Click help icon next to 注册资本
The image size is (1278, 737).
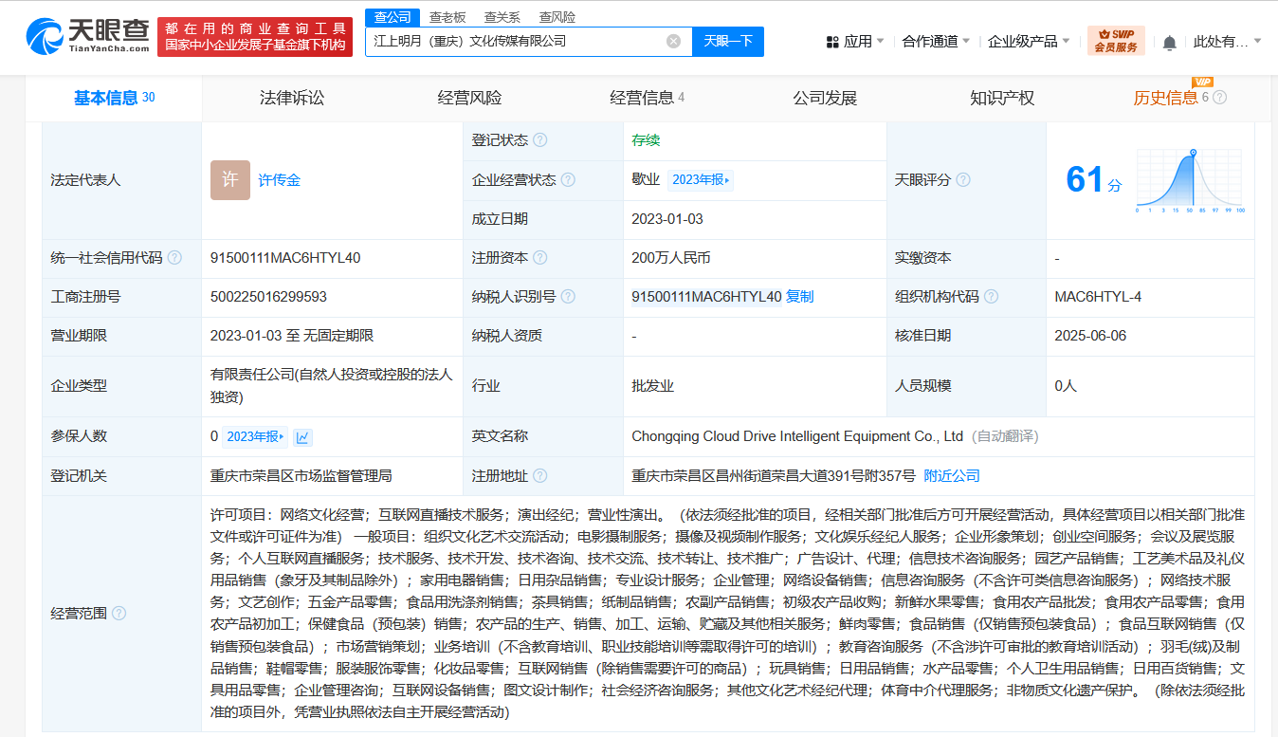(x=539, y=258)
